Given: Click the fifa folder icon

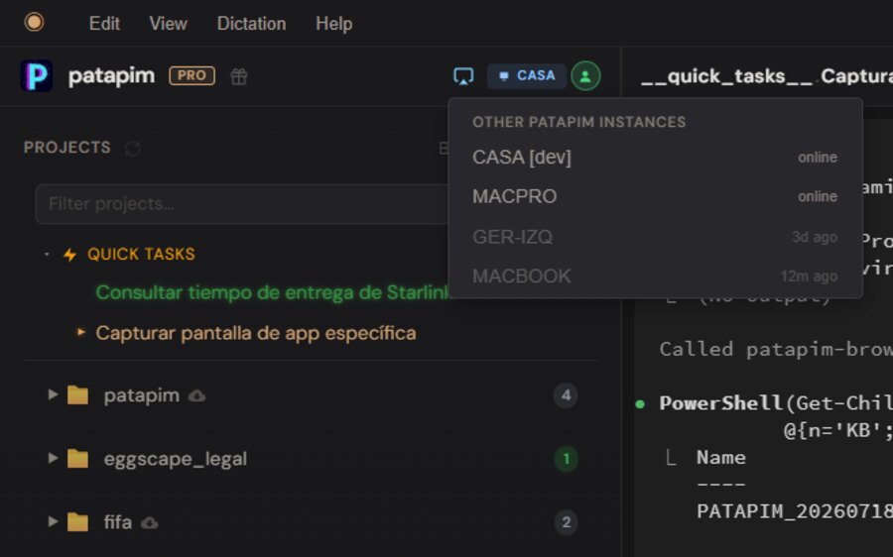Looking at the screenshot, I should pos(77,521).
